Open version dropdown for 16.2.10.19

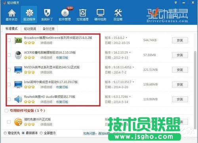pyautogui.click(x=130, y=53)
